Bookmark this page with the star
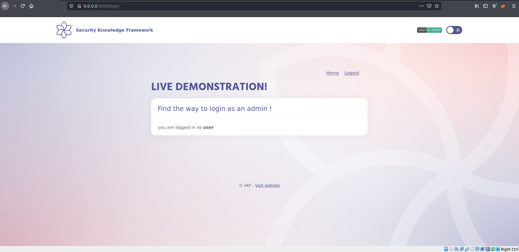 point(437,6)
